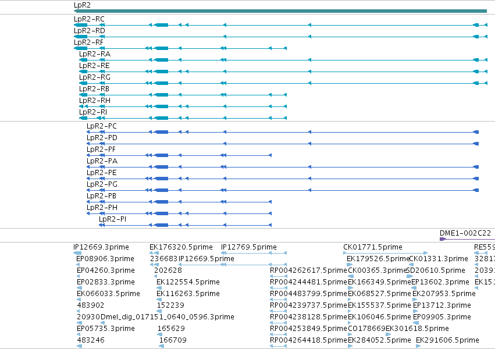Click the DME1-002C22 clone label

465,234
